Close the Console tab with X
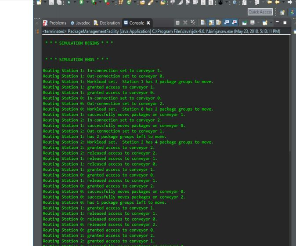Image resolution: width=296 pixels, height=246 pixels. [x=148, y=23]
